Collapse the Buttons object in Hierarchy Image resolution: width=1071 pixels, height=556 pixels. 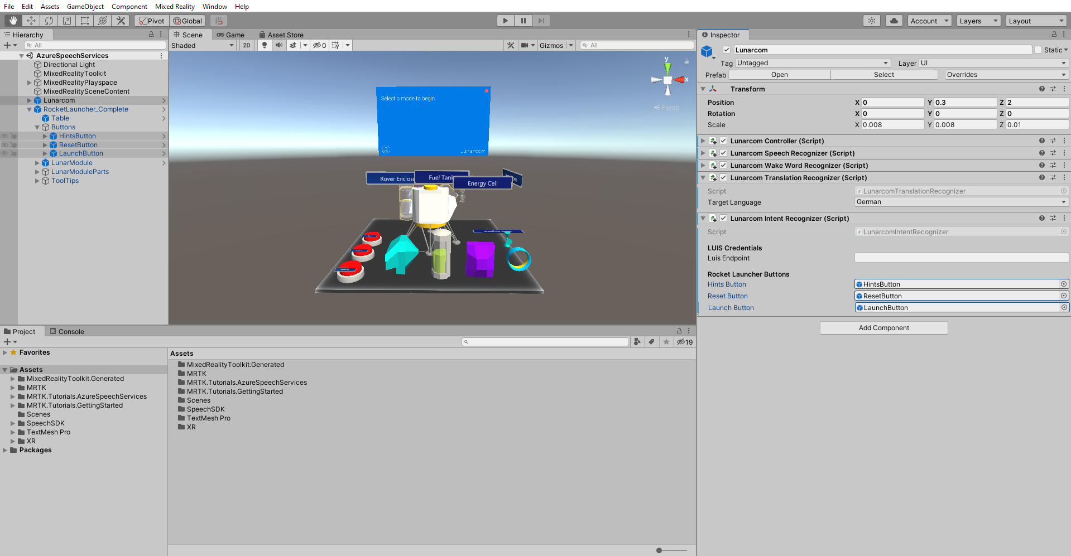pyautogui.click(x=37, y=127)
